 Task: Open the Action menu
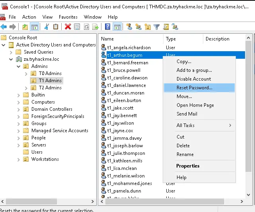pos(29,17)
